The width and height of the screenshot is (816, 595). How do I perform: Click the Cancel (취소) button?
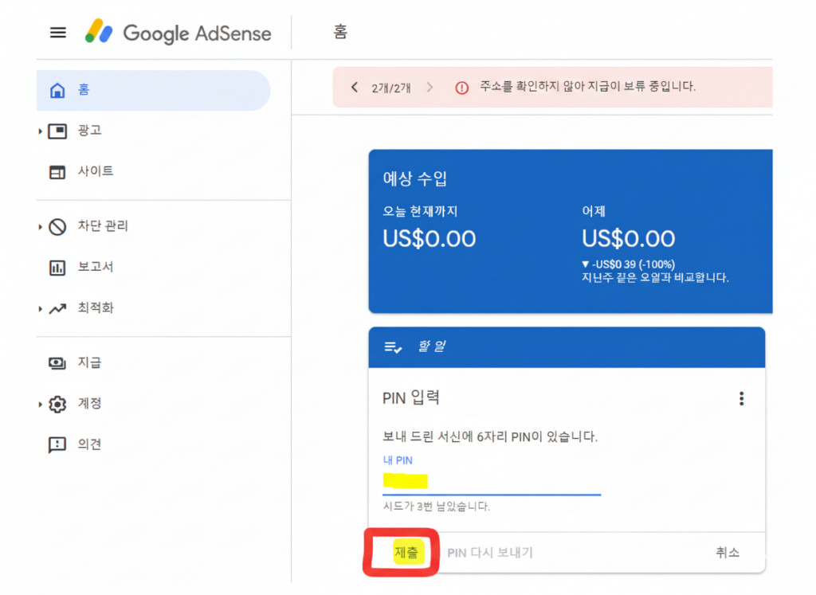pyautogui.click(x=727, y=553)
